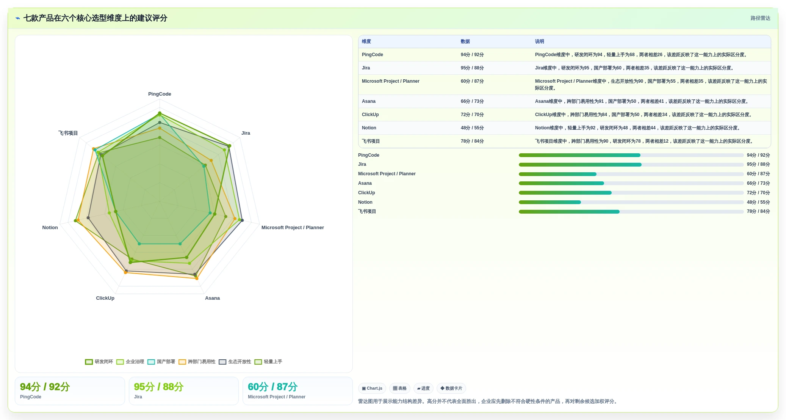Viewport: 786px width, 420px height.
Task: Click the 78分 / 84分 table cell
Action: tap(472, 141)
